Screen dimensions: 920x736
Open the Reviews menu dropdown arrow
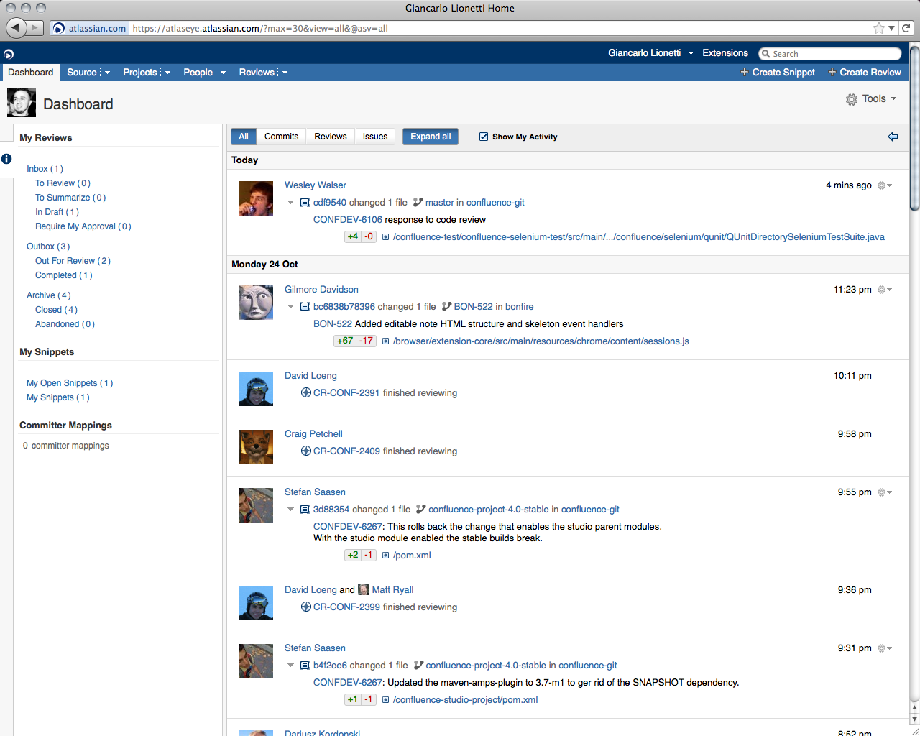point(285,73)
